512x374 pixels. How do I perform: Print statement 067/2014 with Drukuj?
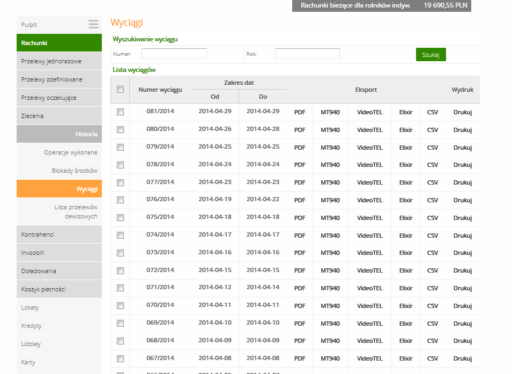pyautogui.click(x=463, y=358)
